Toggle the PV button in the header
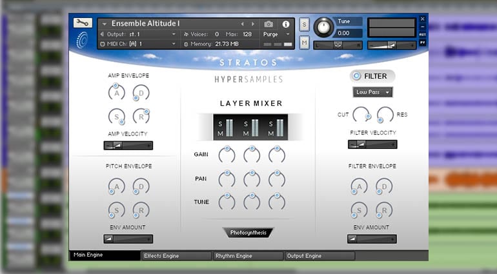 click(x=423, y=43)
